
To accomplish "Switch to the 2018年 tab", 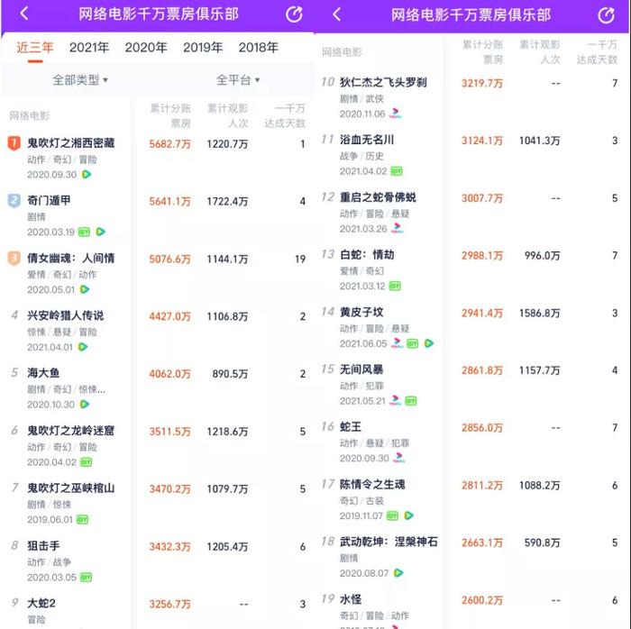I will (259, 48).
